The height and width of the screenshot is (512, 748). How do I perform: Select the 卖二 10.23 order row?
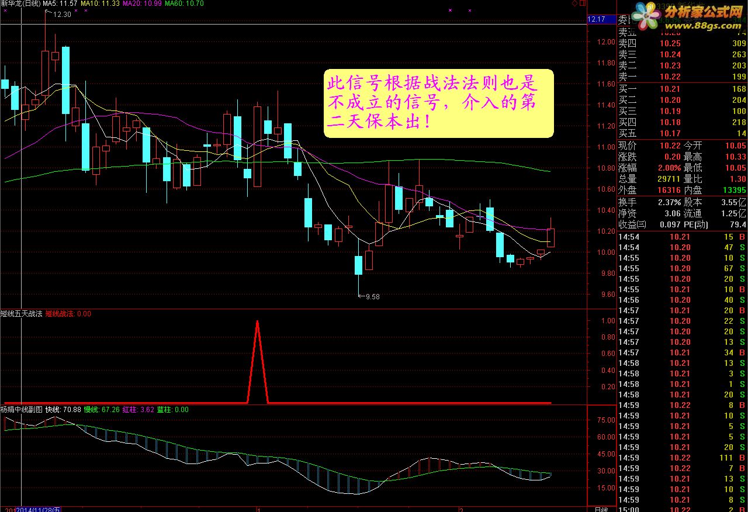(x=682, y=65)
